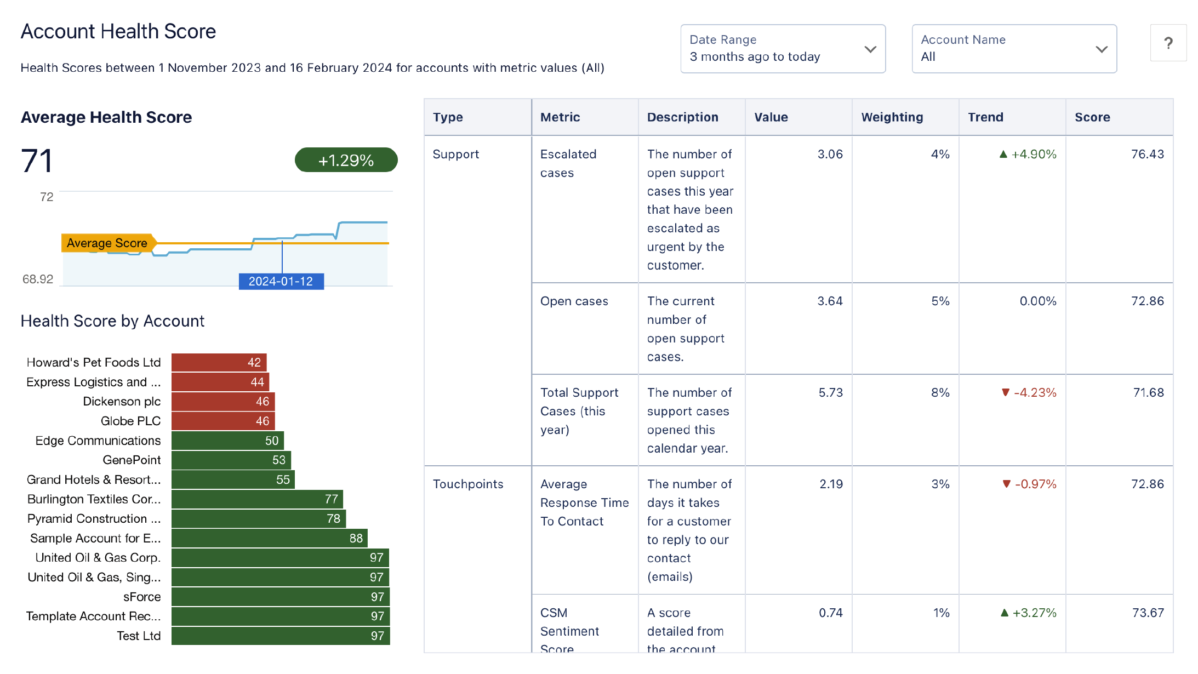Screen dimensions: 1198x674
Task: Click the Account Health Score title
Action: [118, 31]
